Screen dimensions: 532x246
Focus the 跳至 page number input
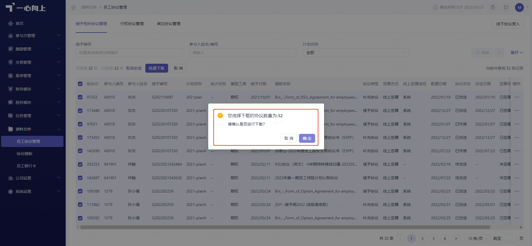[510, 238]
